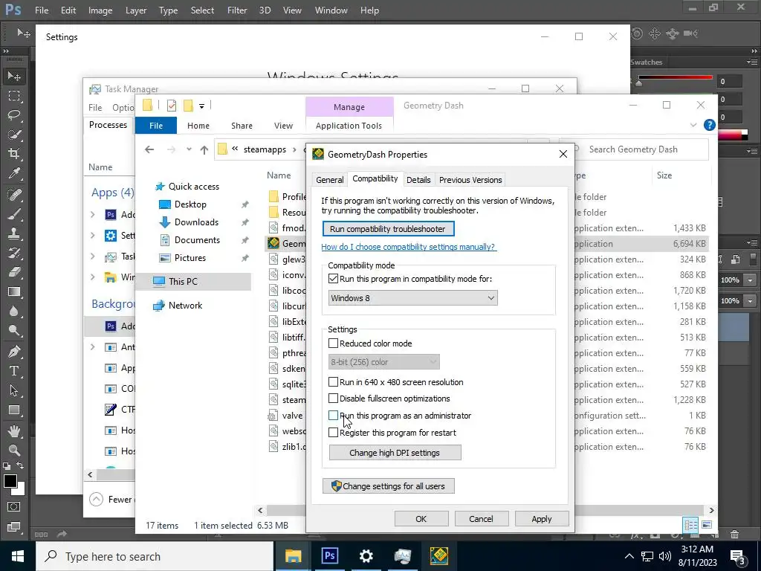Open Explorer recent locations dropdown arrow

point(189,149)
